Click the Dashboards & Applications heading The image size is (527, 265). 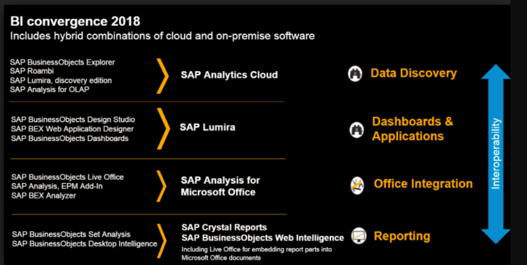(x=412, y=128)
